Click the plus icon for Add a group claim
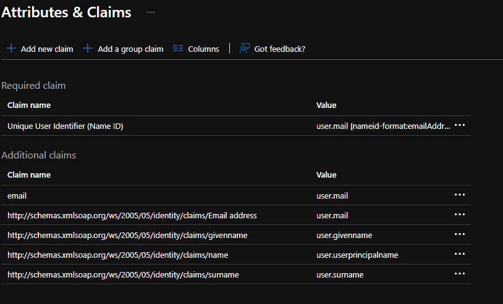Viewport: 503px width, 304px height. point(88,48)
